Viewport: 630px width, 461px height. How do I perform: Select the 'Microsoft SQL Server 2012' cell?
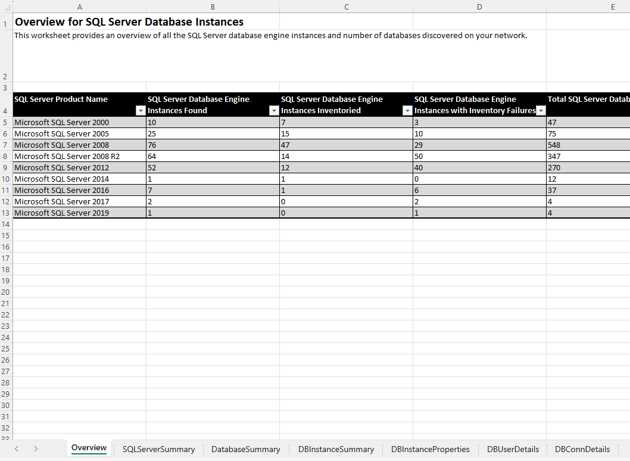80,167
